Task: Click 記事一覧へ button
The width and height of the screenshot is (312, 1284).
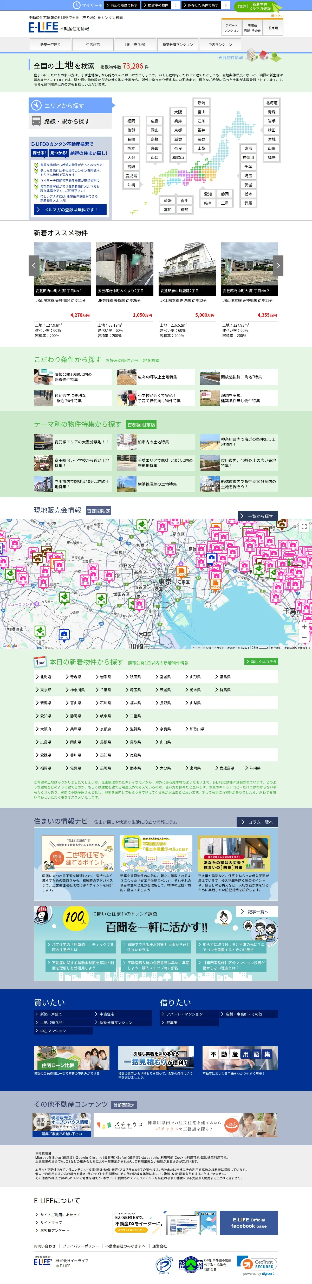Action: [x=257, y=912]
